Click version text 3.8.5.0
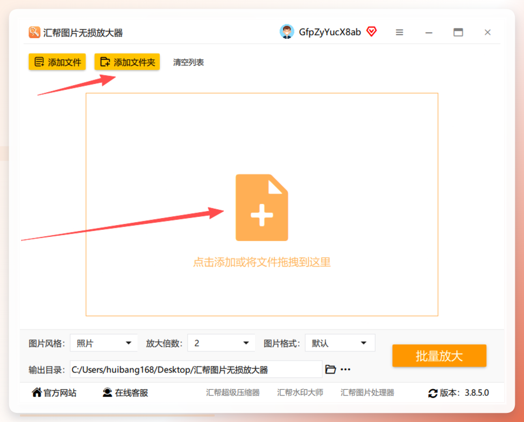 477,392
